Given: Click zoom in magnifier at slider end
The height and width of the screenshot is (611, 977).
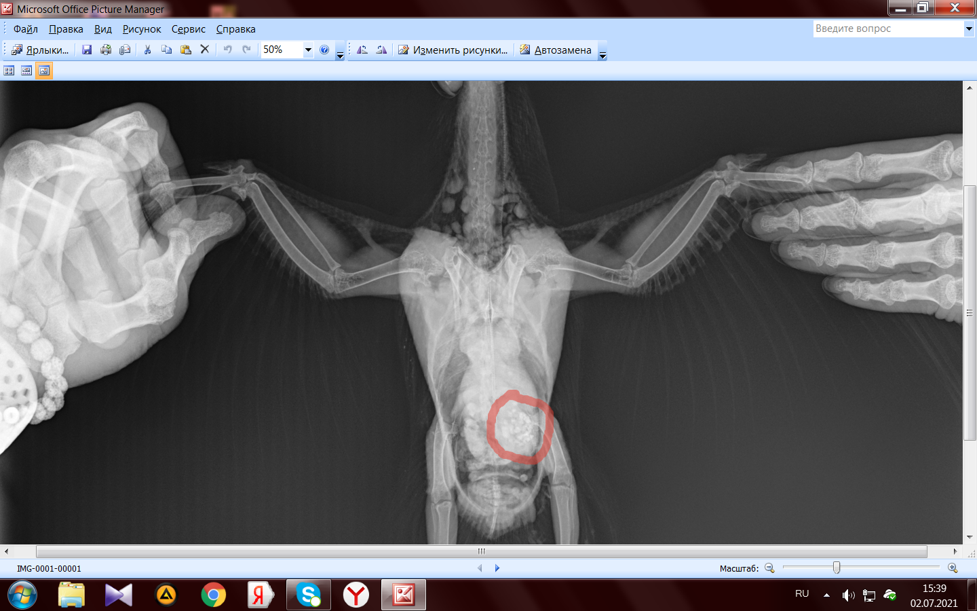Looking at the screenshot, I should pos(953,568).
